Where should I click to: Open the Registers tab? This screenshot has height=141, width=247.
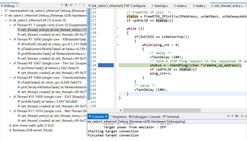click(118, 117)
